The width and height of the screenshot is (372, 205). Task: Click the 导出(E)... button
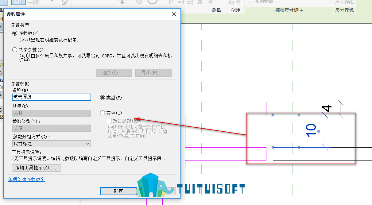(153, 73)
